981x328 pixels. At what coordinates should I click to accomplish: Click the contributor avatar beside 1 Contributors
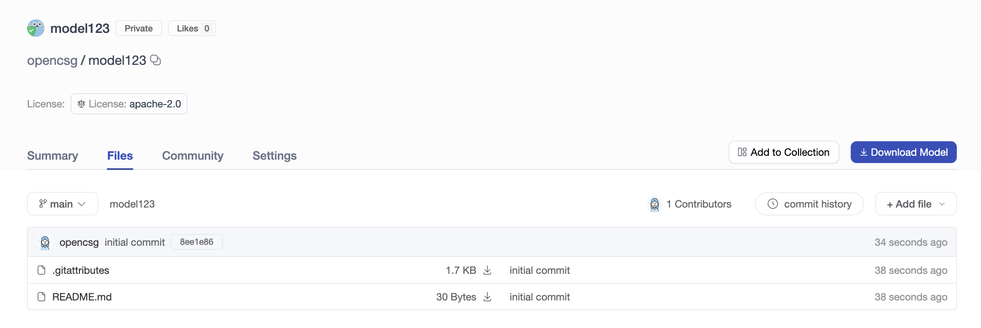(655, 204)
